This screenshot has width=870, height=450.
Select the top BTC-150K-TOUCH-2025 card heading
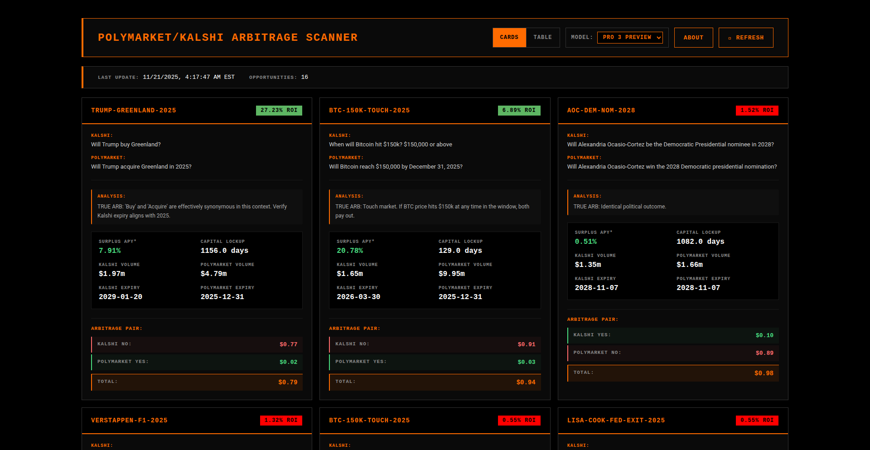369,111
